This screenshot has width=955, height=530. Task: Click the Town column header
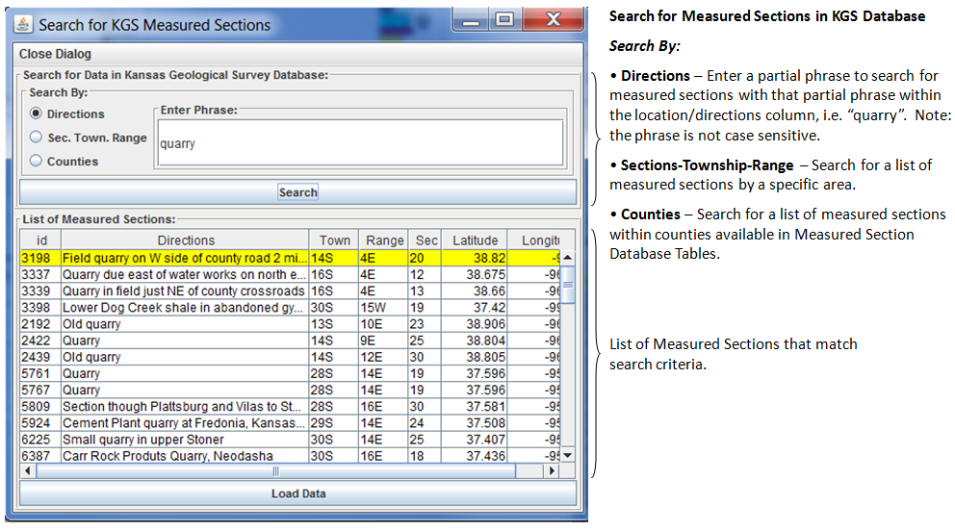click(x=334, y=240)
